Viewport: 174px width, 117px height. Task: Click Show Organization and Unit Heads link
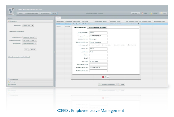pyautogui.click(x=19, y=57)
